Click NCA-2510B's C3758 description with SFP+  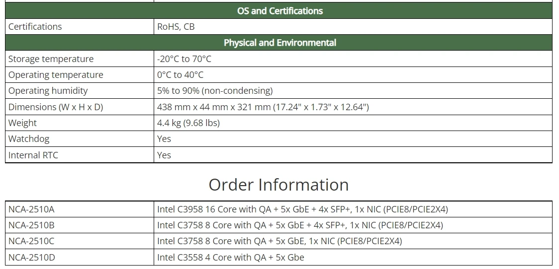[x=300, y=225]
